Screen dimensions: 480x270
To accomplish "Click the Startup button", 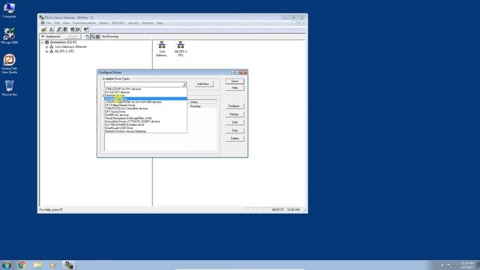I will (x=235, y=114).
